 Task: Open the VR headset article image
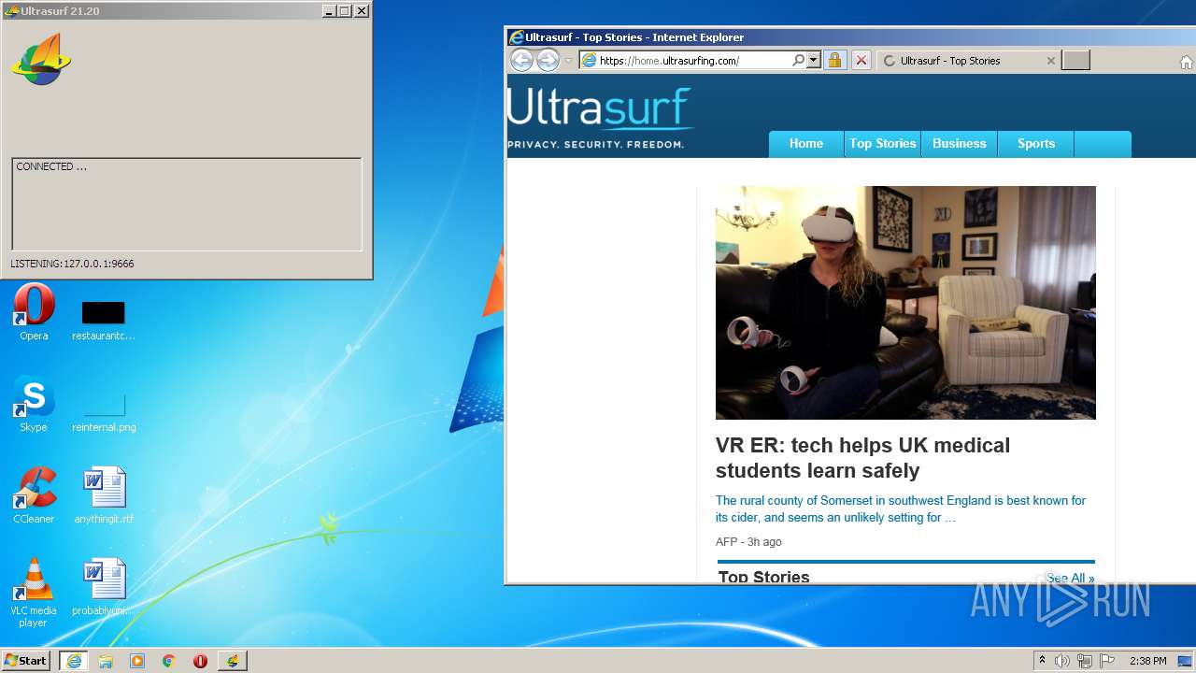coord(905,303)
